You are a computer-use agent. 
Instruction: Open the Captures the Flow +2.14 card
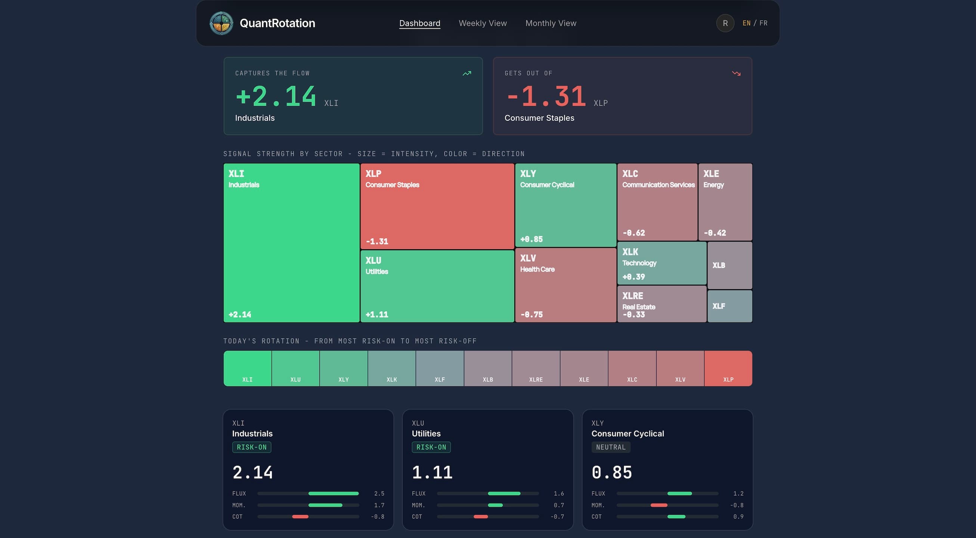point(353,96)
